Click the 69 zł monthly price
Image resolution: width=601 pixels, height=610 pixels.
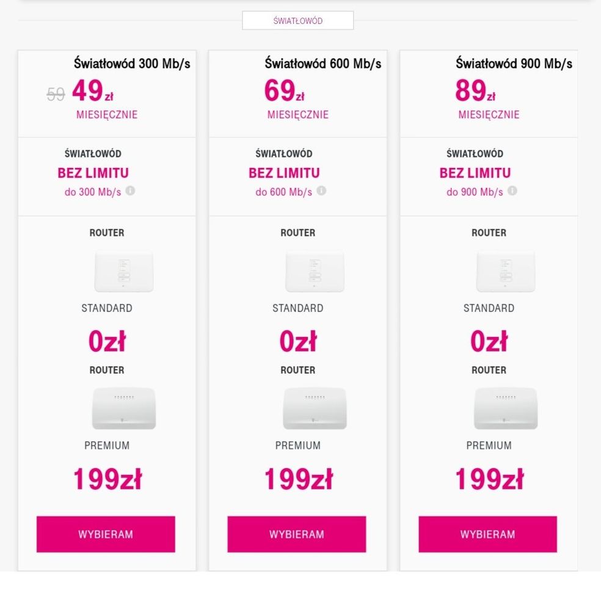click(283, 92)
